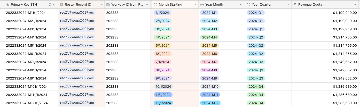Click the select-field icon beside Year Month
Image resolution: width=360 pixels, height=109 pixels.
point(202,5)
